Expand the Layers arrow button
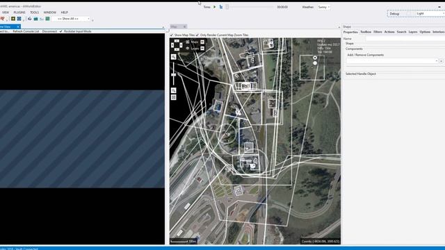 (202, 49)
